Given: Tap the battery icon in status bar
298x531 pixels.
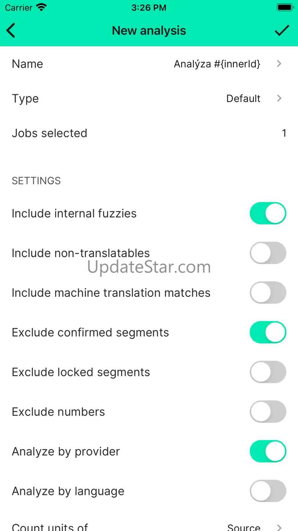Looking at the screenshot, I should pyautogui.click(x=285, y=7).
